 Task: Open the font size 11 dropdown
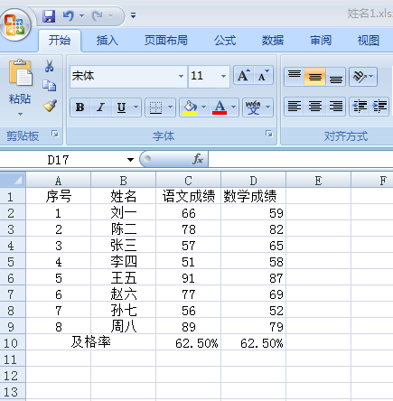pyautogui.click(x=223, y=76)
